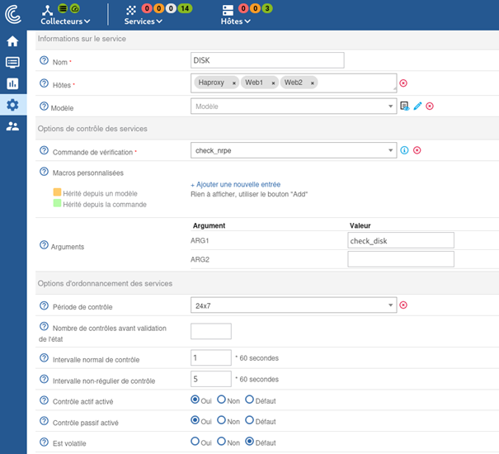Click help icon next to Nom
Image resolution: width=499 pixels, height=454 pixels.
45,61
